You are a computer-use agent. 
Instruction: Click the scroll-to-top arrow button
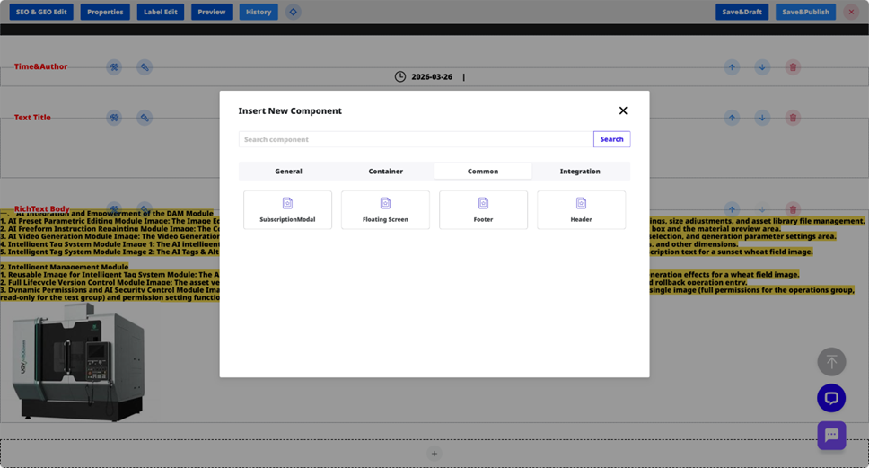coord(831,361)
